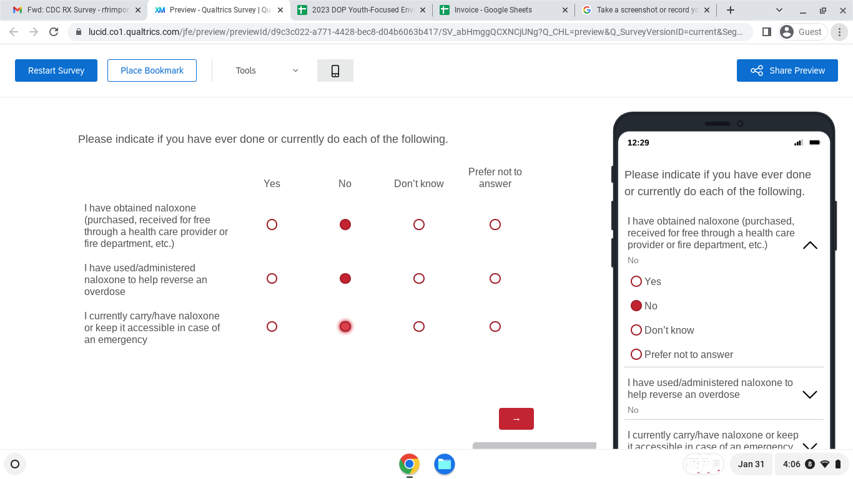Screen dimensions: 853x479
Task: Click the browser side panel icon
Action: point(767,32)
